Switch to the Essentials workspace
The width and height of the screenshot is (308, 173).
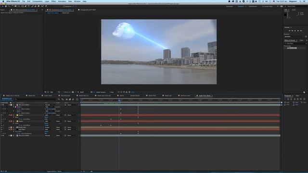pyautogui.click(x=230, y=6)
